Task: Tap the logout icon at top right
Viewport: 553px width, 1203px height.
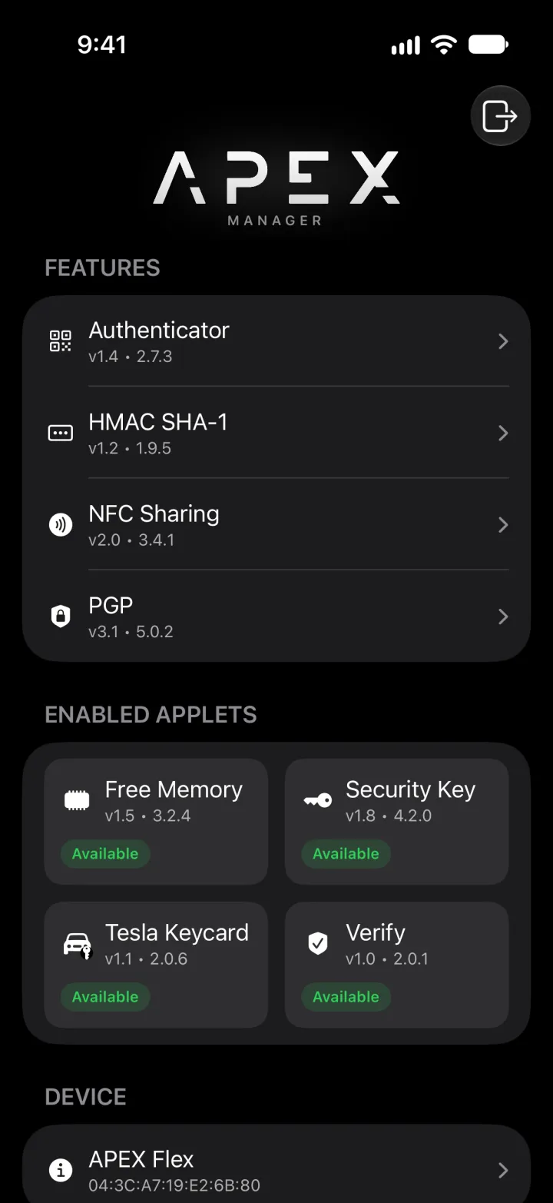Action: point(500,116)
